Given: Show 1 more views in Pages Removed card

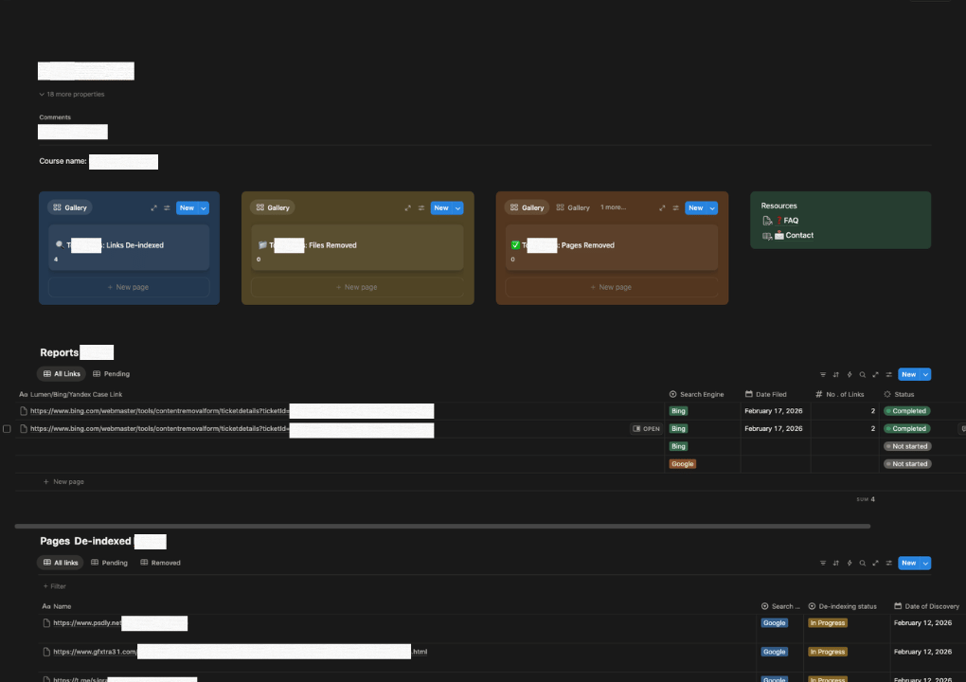Looking at the screenshot, I should coord(613,207).
